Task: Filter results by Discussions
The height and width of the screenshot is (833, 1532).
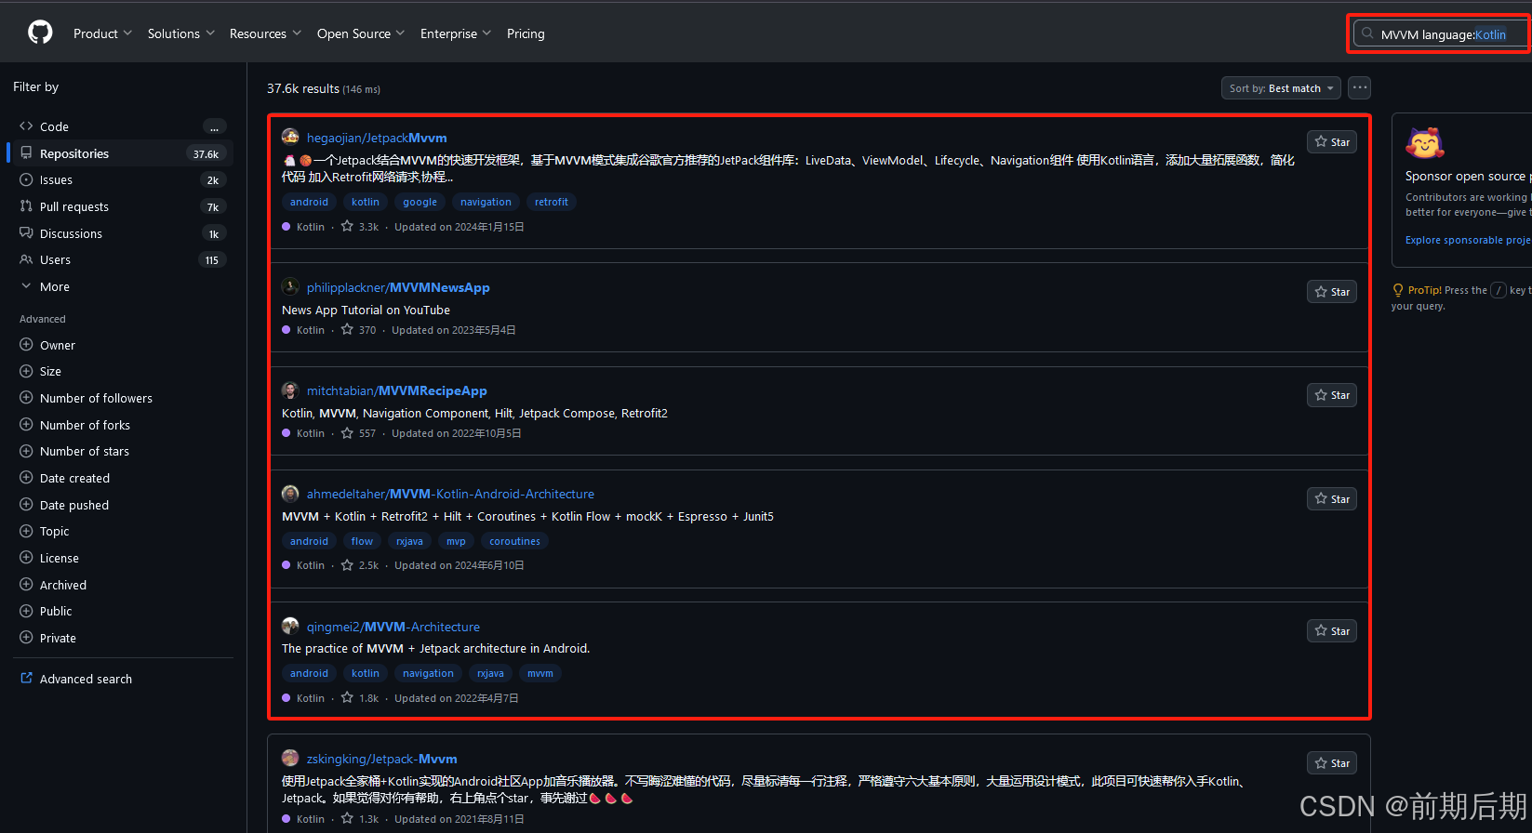Action: [x=121, y=233]
